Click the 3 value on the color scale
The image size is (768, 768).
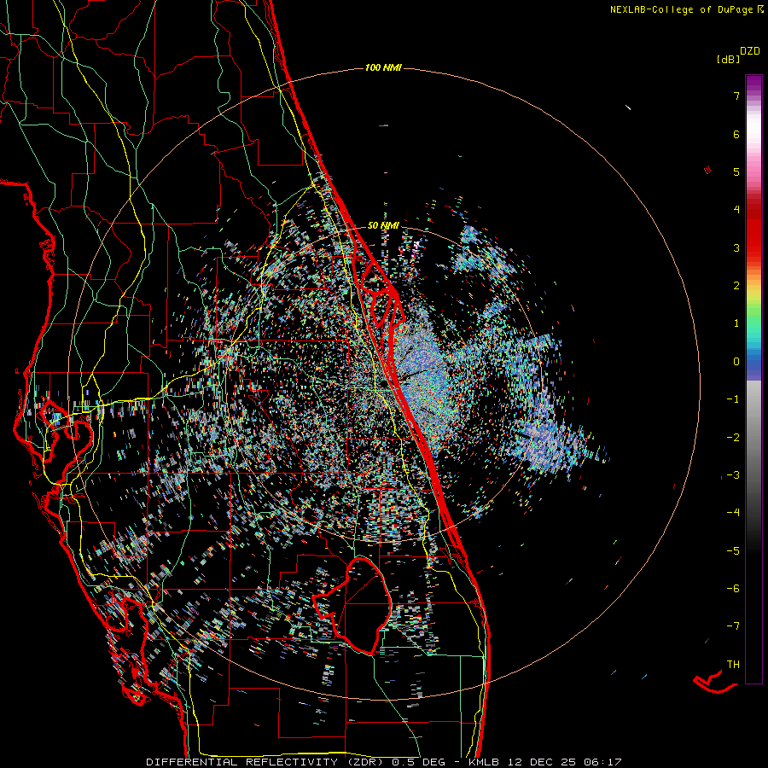(736, 247)
